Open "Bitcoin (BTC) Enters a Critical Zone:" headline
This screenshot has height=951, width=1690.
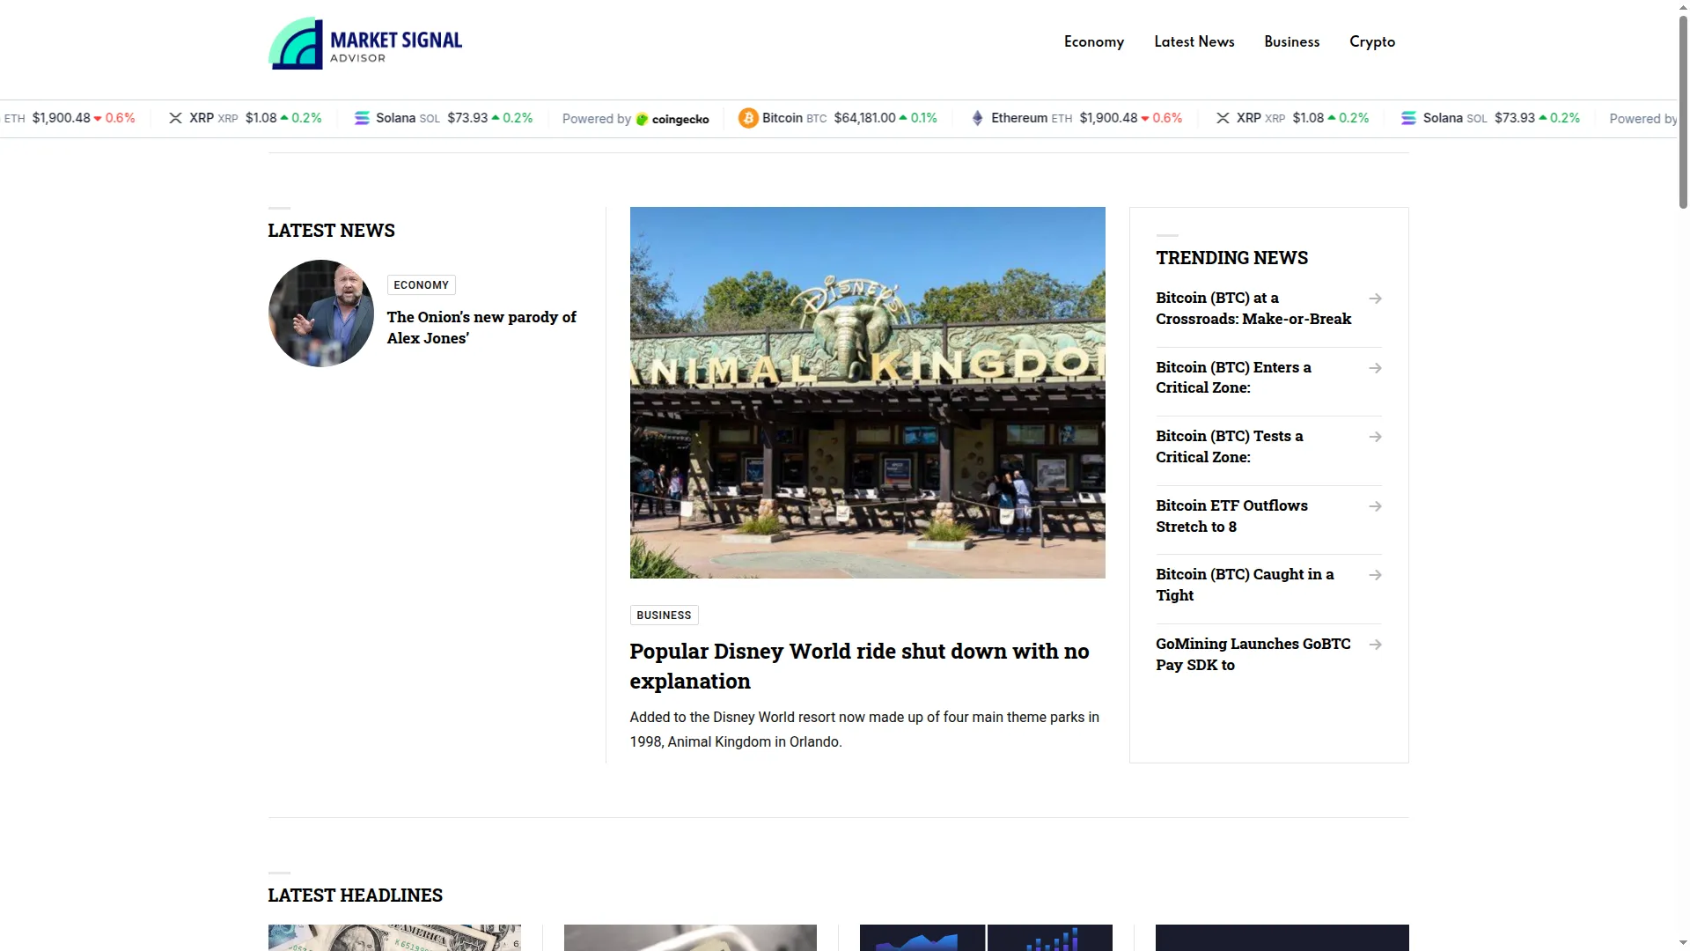pyautogui.click(x=1233, y=378)
